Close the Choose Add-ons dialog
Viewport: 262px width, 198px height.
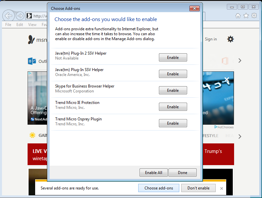click(194, 8)
